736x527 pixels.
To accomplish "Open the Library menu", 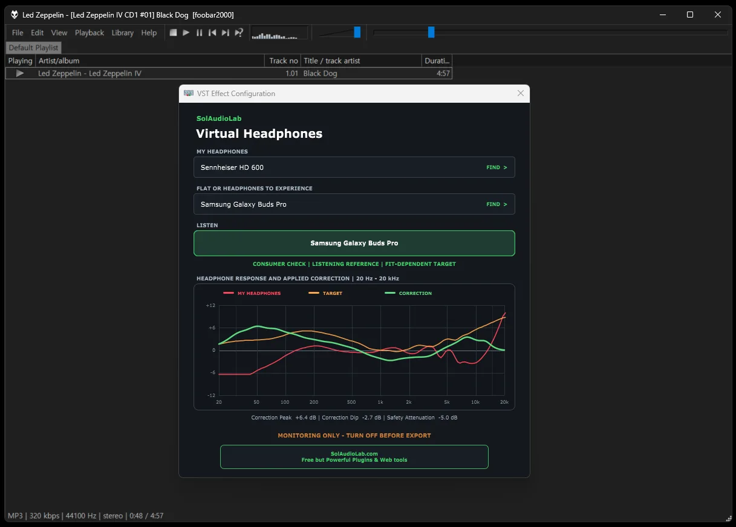I will (x=123, y=33).
